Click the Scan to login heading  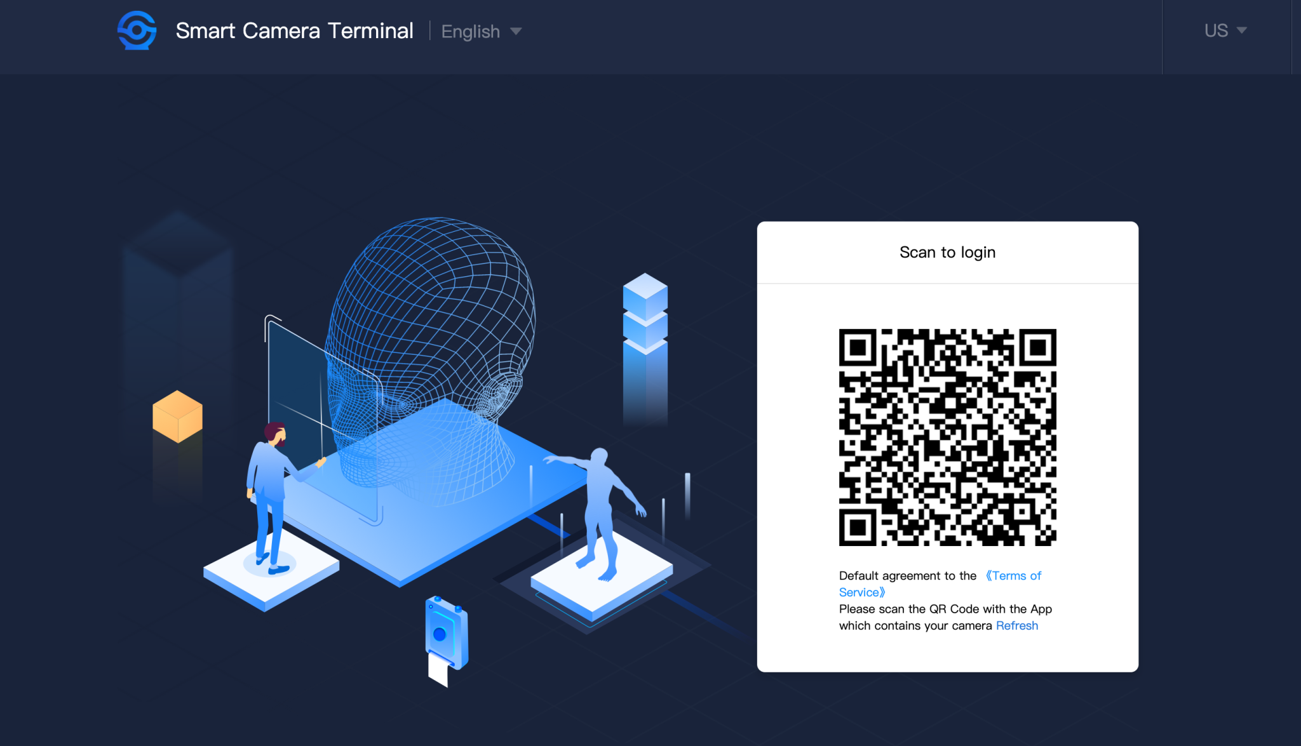click(947, 252)
